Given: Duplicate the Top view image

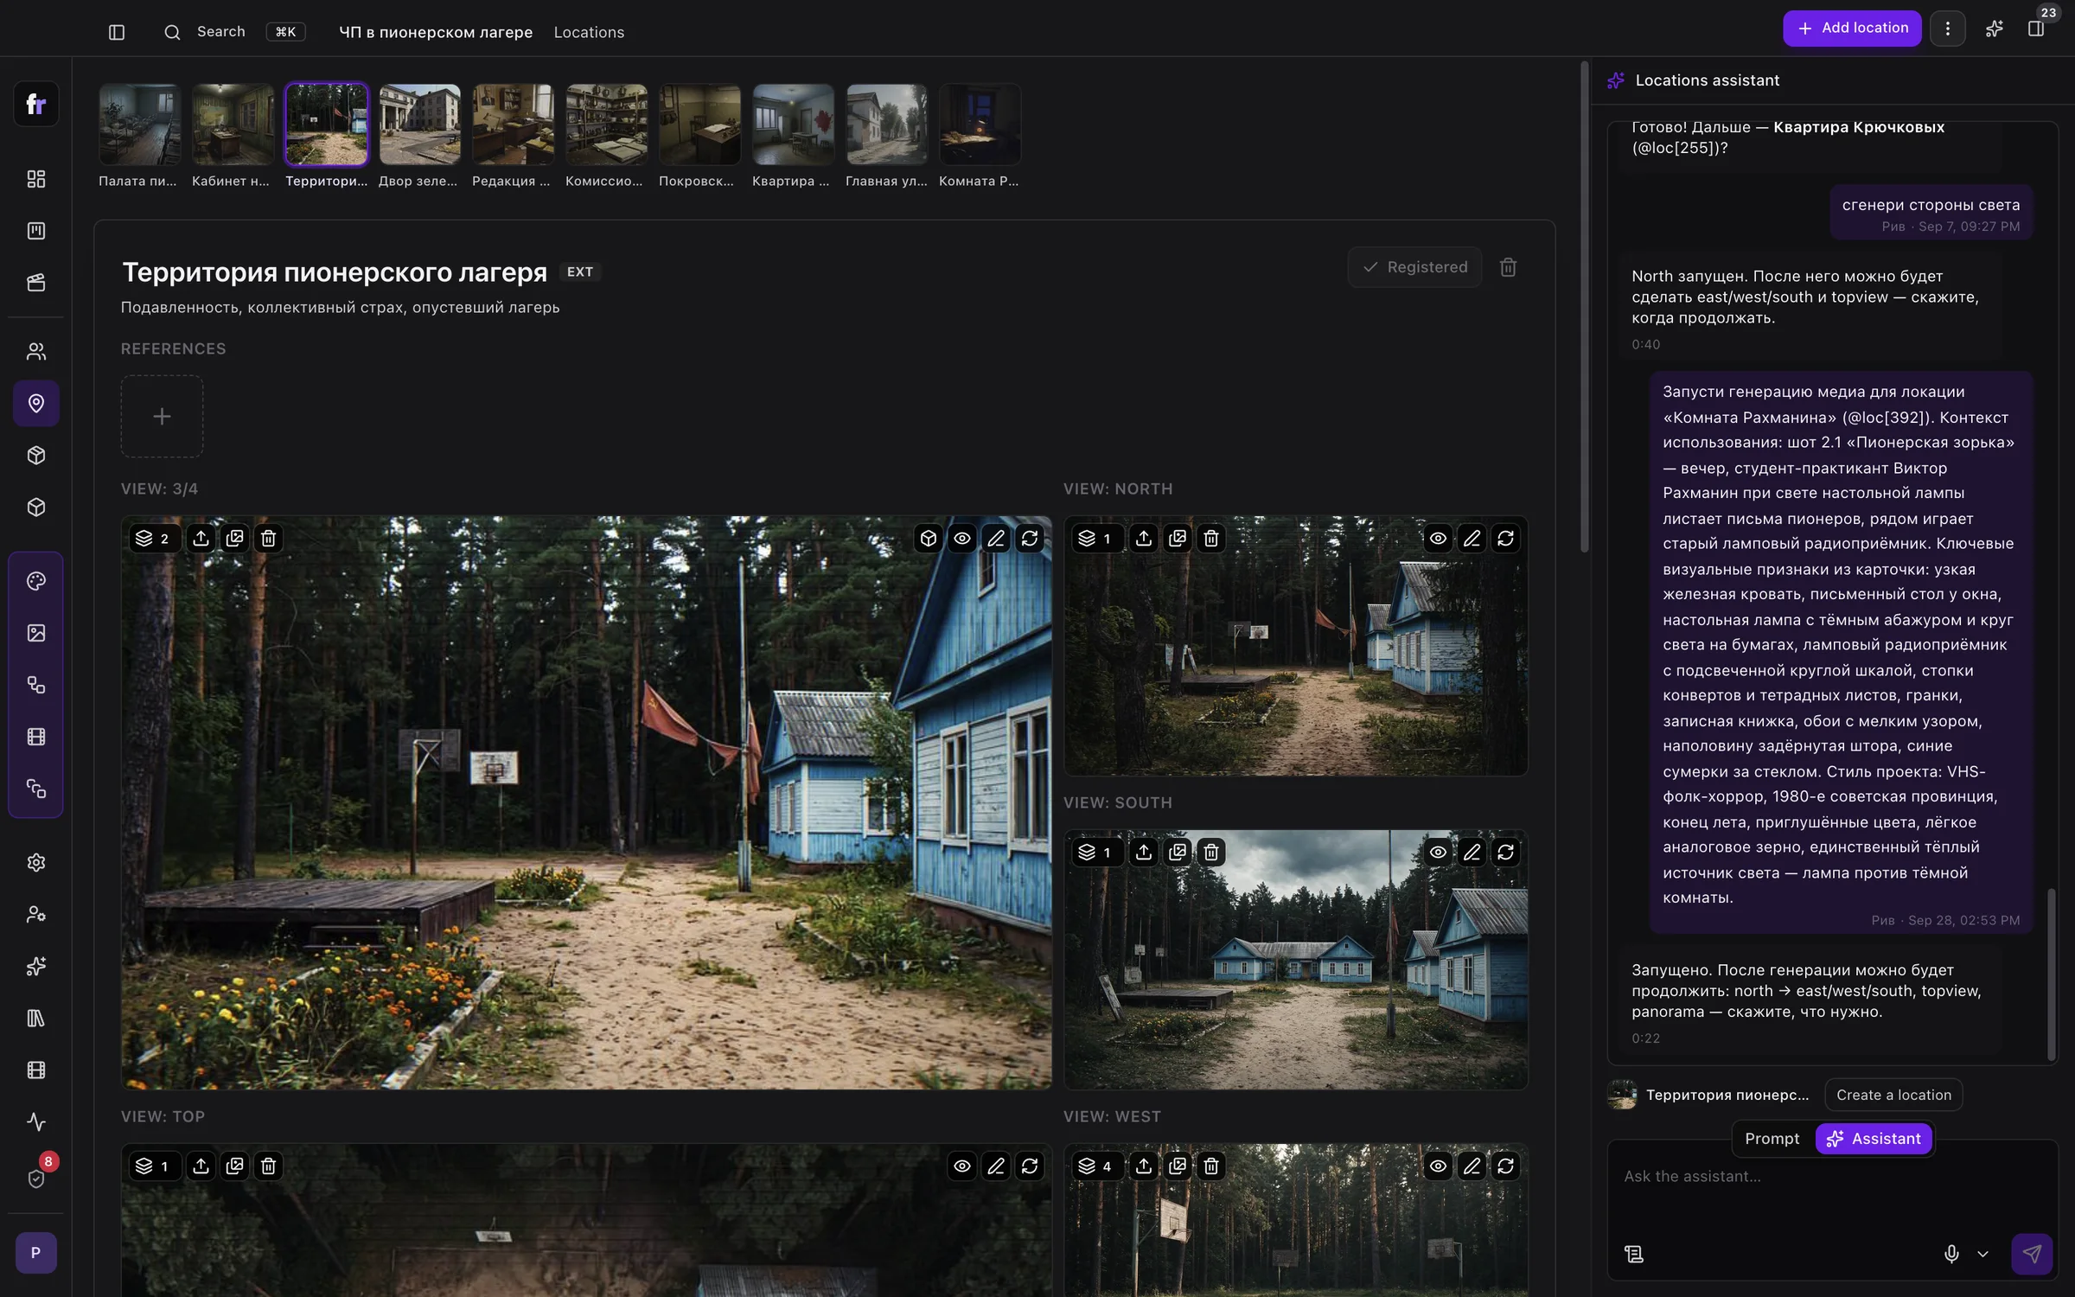Looking at the screenshot, I should (x=234, y=1166).
